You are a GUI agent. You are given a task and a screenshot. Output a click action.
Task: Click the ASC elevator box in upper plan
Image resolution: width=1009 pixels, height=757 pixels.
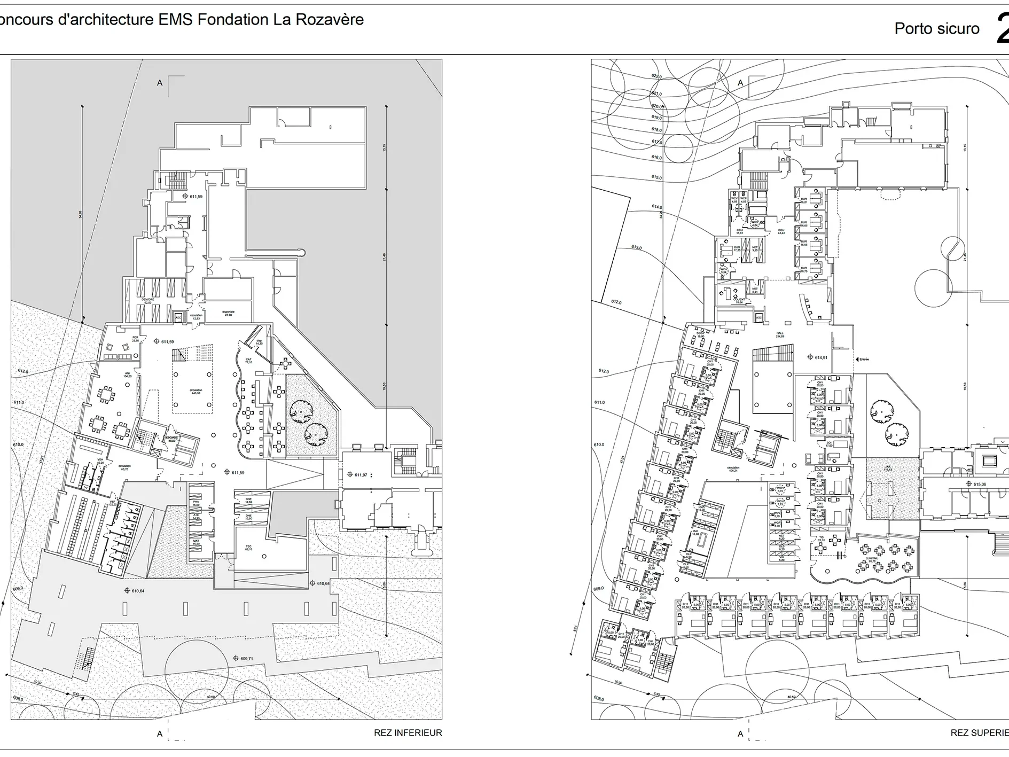tap(758, 318)
